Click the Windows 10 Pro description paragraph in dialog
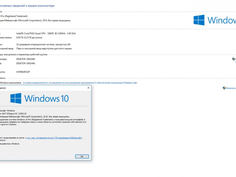This screenshot has height=177, width=236. point(43,122)
